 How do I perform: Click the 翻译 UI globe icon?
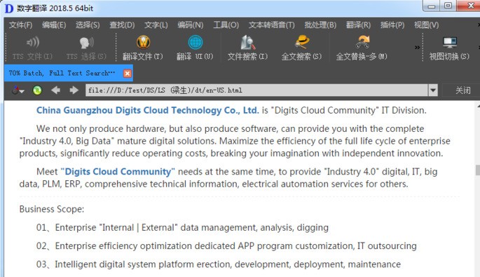(x=196, y=42)
